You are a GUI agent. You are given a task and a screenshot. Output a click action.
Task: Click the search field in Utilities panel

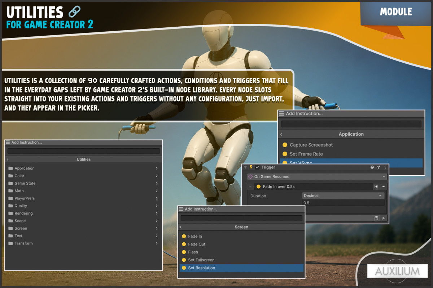pos(83,151)
